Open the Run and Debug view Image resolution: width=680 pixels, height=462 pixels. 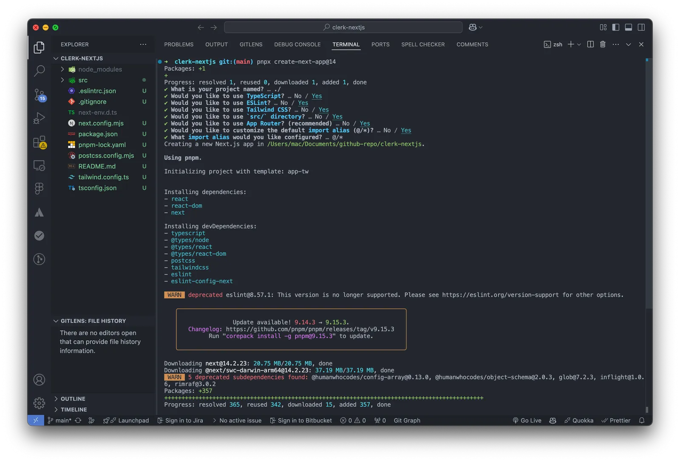[39, 118]
